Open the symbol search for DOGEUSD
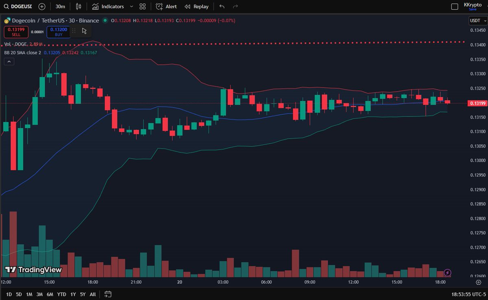488x300 pixels. [19, 6]
